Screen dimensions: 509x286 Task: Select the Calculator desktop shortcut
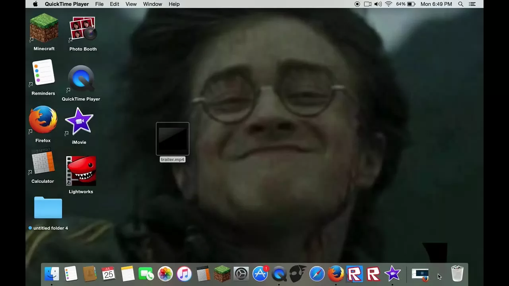click(x=43, y=161)
